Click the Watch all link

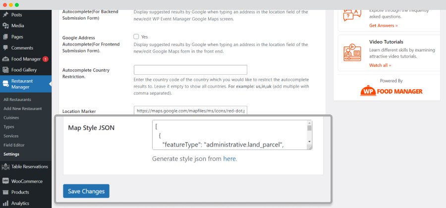pos(380,65)
